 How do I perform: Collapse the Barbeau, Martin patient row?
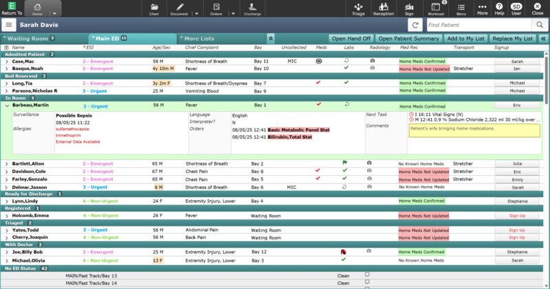pos(7,106)
